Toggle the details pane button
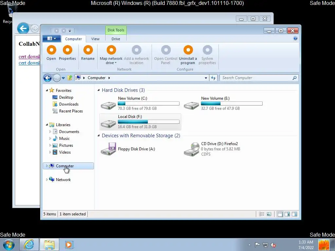This screenshot has height=251, width=335. pos(287,214)
